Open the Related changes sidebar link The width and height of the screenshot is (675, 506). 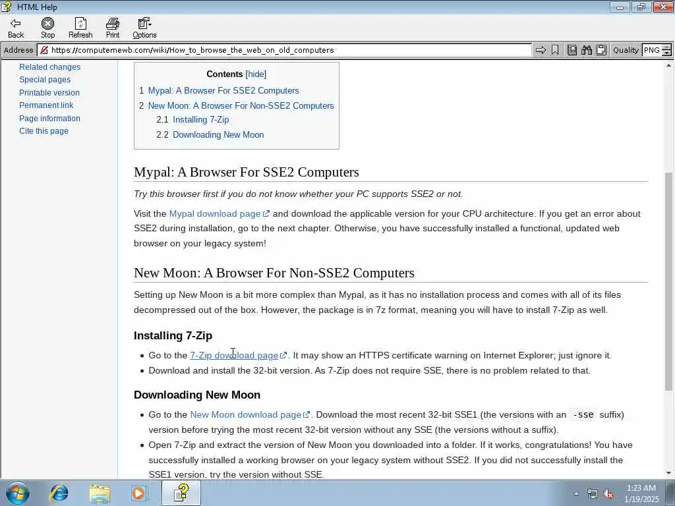coord(49,67)
